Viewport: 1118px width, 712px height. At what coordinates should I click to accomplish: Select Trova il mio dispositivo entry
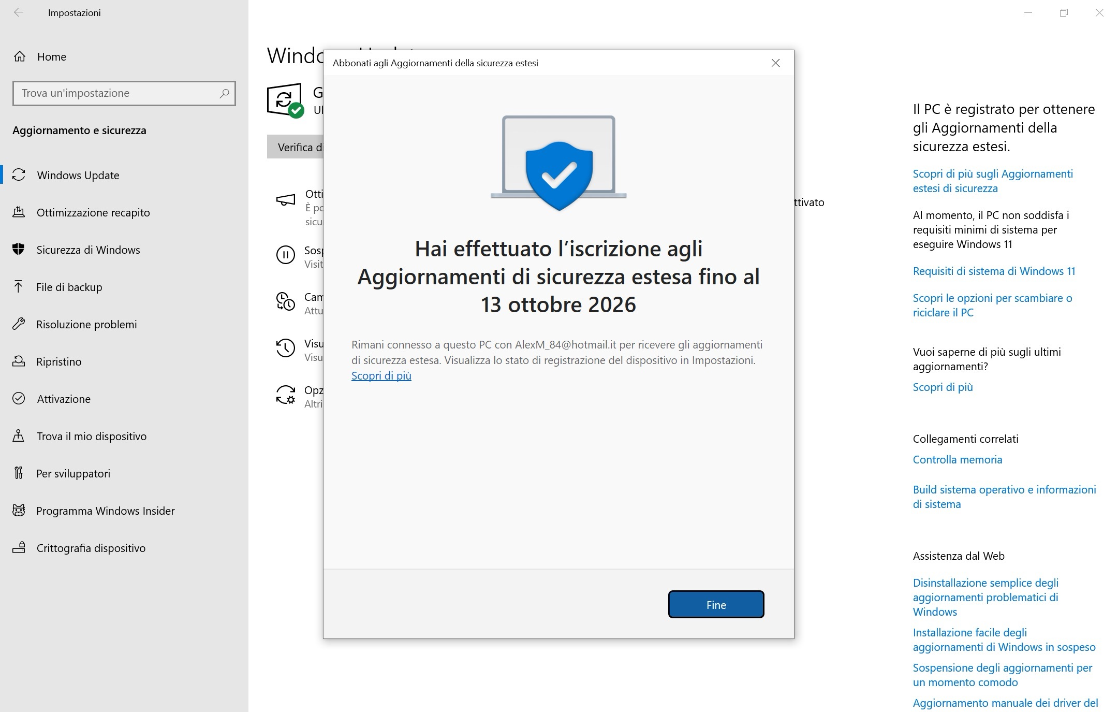tap(91, 435)
